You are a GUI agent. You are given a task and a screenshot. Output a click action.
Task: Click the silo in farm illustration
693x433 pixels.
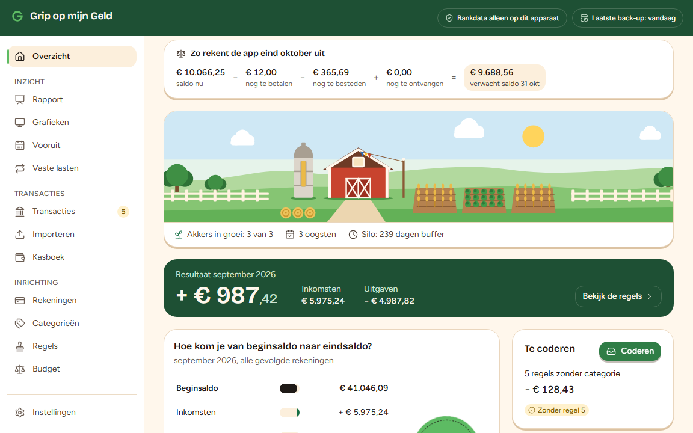coord(303,171)
